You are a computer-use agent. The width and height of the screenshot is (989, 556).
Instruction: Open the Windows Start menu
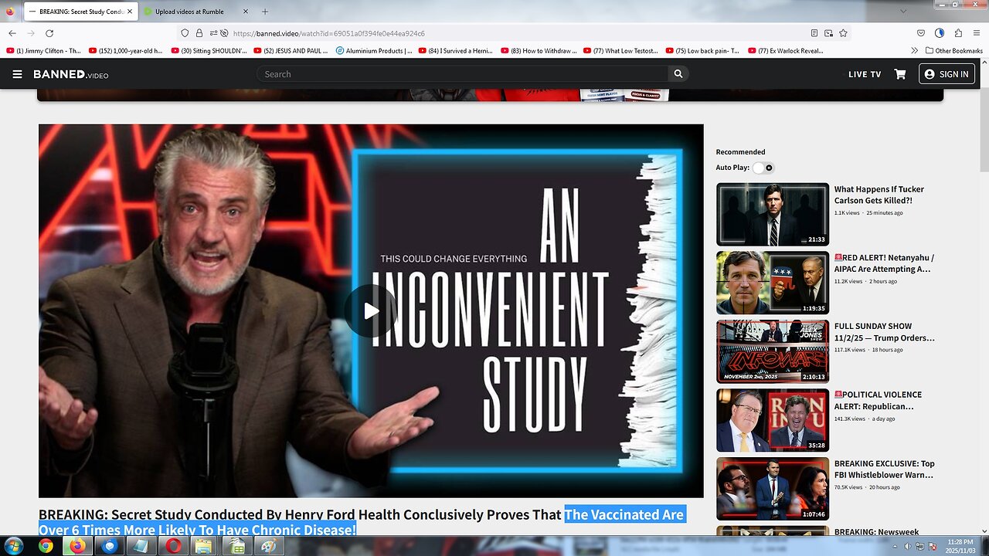point(14,547)
